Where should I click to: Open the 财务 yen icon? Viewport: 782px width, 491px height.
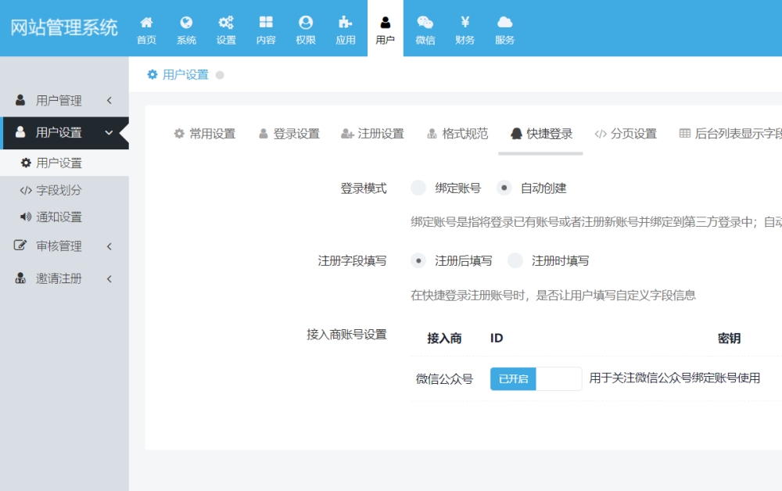point(465,22)
